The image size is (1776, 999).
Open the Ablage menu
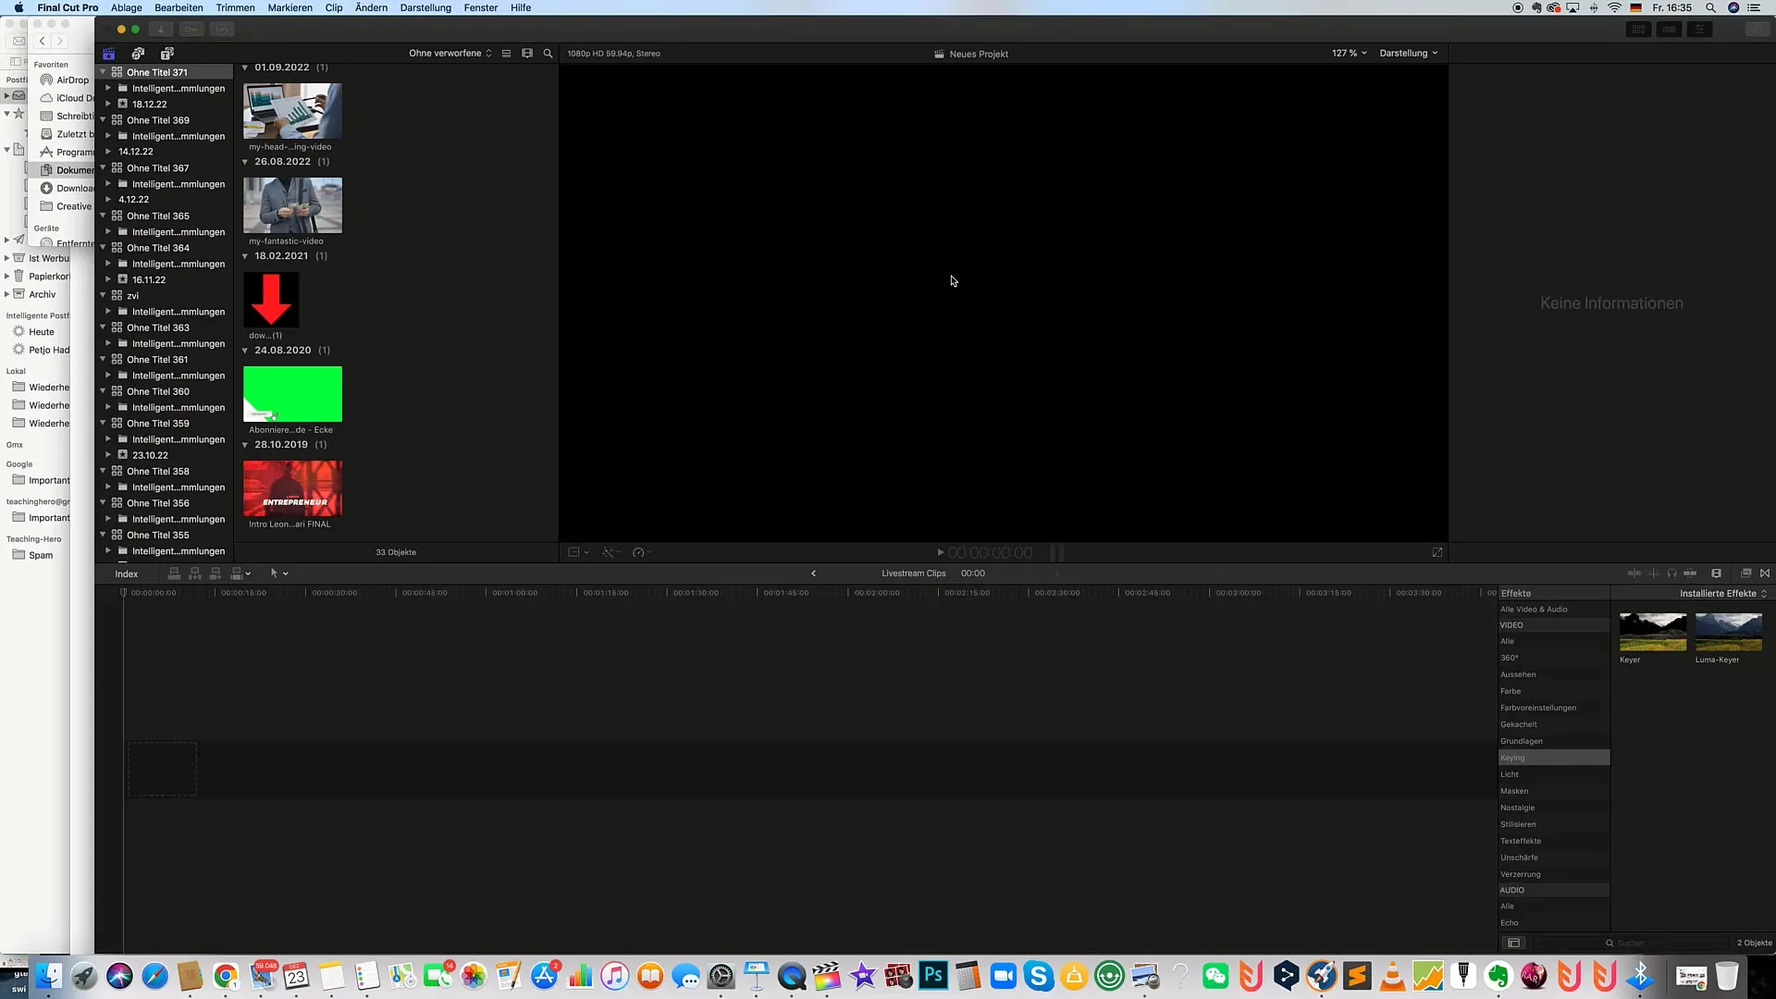click(x=126, y=8)
